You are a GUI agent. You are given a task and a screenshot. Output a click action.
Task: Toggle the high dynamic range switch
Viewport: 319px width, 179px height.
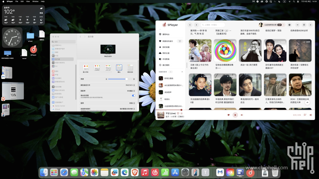pyautogui.click(x=134, y=96)
